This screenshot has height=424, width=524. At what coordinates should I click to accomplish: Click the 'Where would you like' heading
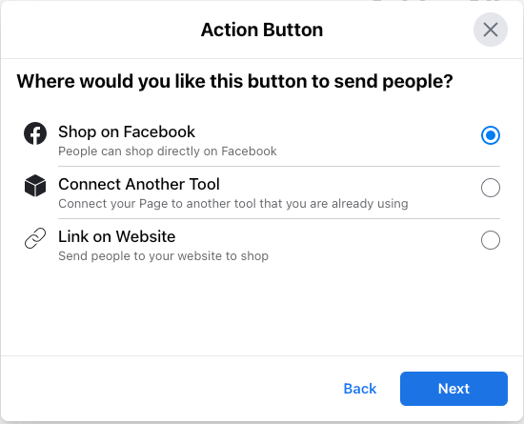click(234, 81)
